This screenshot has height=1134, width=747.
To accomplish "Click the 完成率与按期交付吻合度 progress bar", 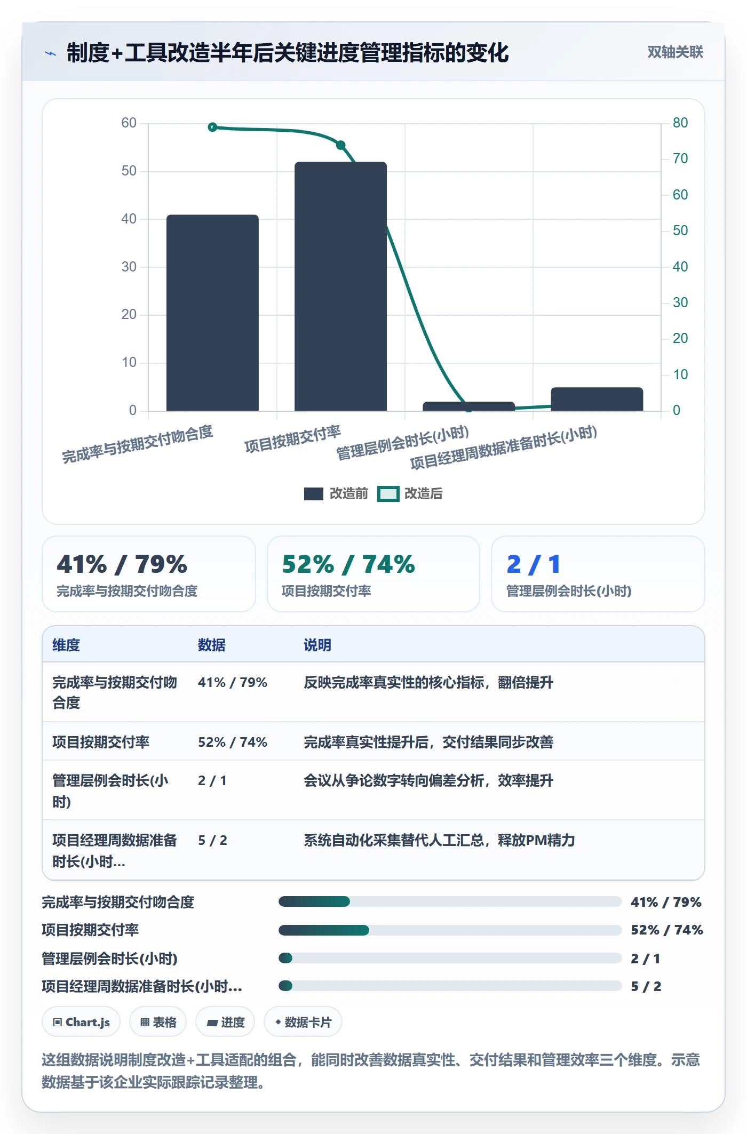I will 450,901.
